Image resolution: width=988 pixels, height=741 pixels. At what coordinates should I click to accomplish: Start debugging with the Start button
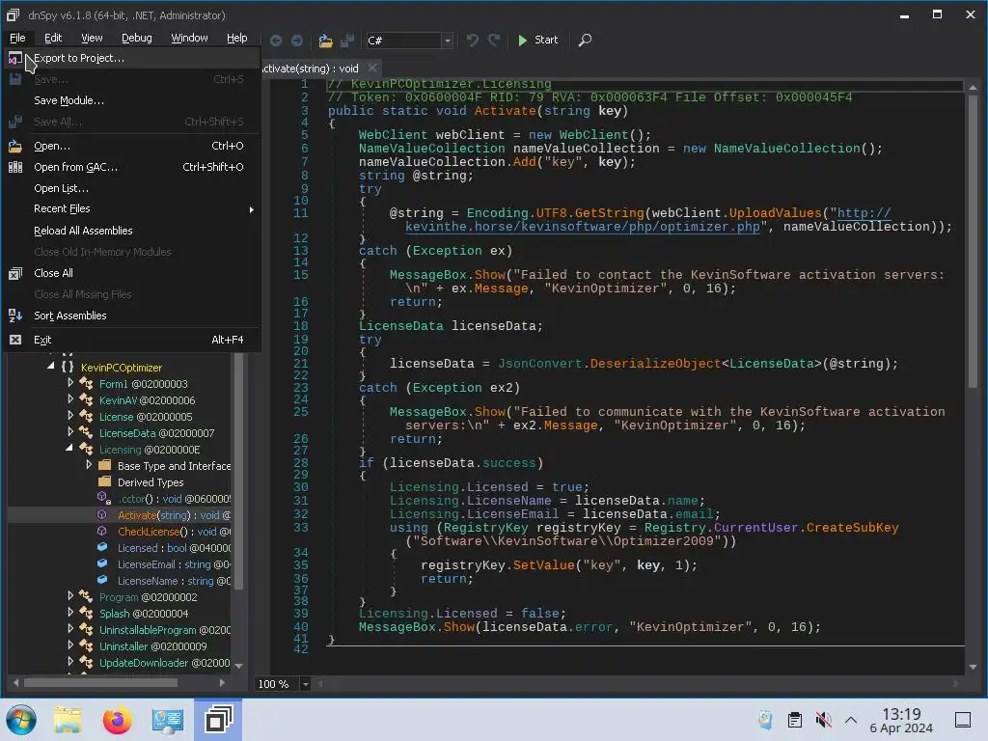pos(537,41)
